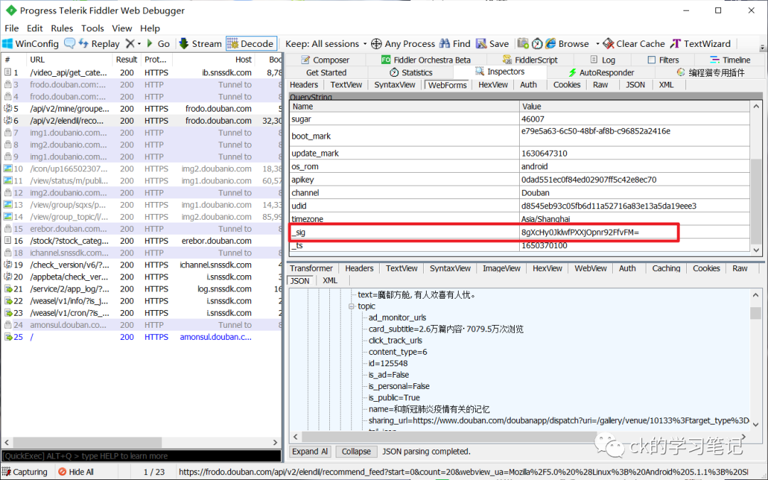Click the image icon of session 10
Screen dimensions: 768x480
tap(8, 169)
